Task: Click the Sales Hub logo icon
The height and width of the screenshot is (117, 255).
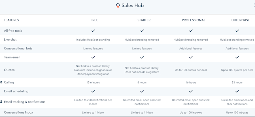Action: tap(118, 6)
